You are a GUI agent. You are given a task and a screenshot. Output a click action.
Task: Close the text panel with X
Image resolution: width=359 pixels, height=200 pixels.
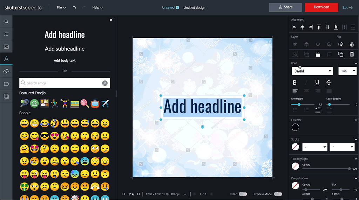pyautogui.click(x=111, y=20)
